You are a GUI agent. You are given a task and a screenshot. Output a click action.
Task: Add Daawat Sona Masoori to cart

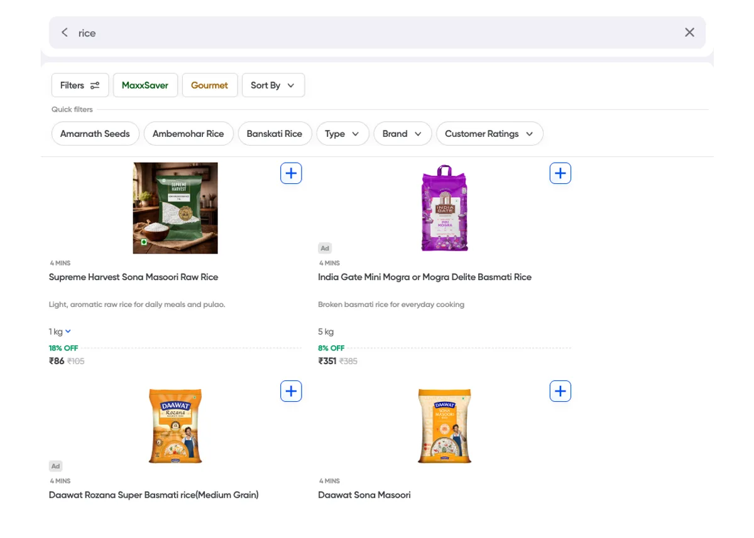[x=560, y=392]
